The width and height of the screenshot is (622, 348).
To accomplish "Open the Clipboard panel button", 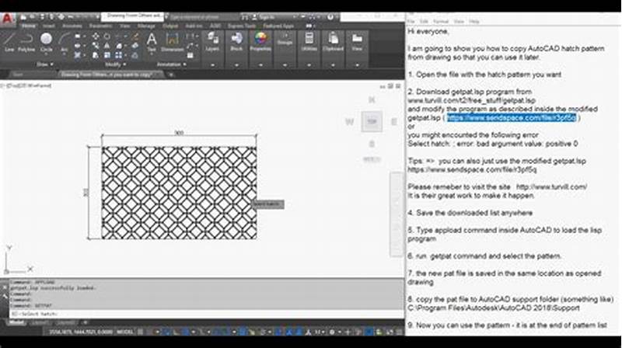I will (x=333, y=43).
